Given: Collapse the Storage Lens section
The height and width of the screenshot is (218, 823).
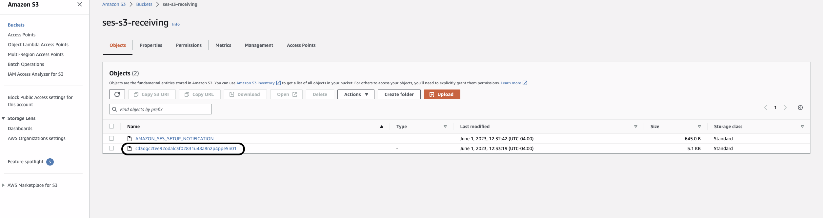Looking at the screenshot, I should (3, 118).
